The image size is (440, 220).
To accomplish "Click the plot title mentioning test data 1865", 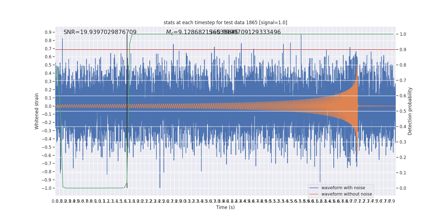I will click(x=225, y=23).
